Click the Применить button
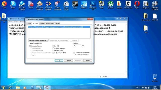 click(x=78, y=60)
